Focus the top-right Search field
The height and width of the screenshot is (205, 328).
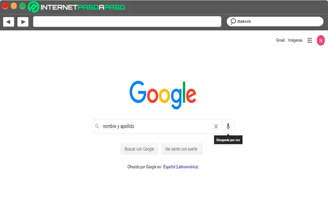[275, 22]
